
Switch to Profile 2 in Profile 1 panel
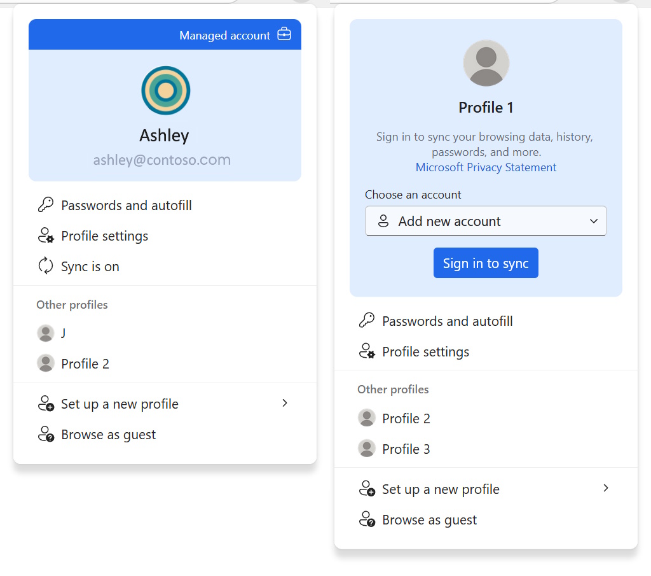(x=406, y=419)
